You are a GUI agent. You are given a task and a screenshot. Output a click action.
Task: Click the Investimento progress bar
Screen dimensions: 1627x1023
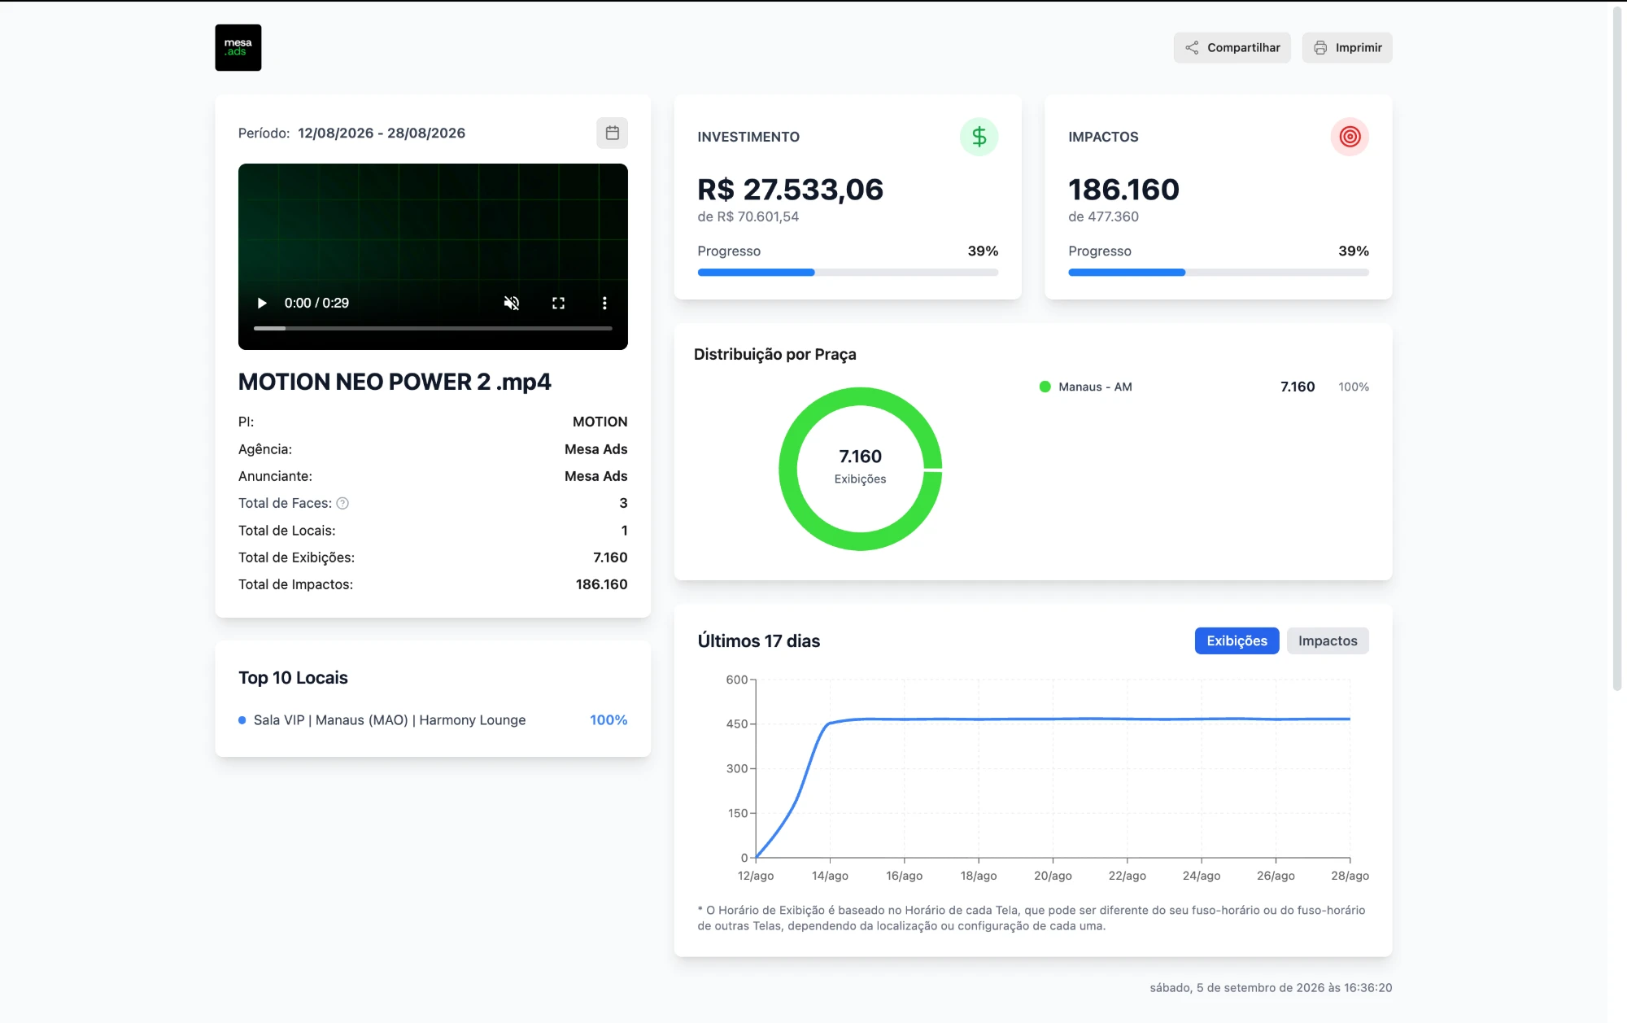[x=848, y=273]
